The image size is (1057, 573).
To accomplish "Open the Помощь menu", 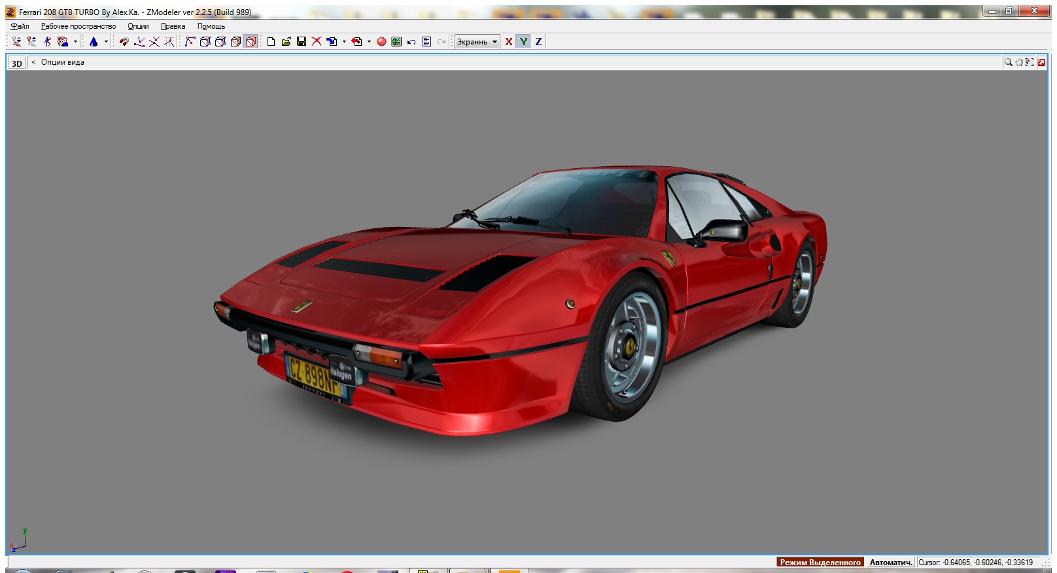I will pyautogui.click(x=211, y=26).
